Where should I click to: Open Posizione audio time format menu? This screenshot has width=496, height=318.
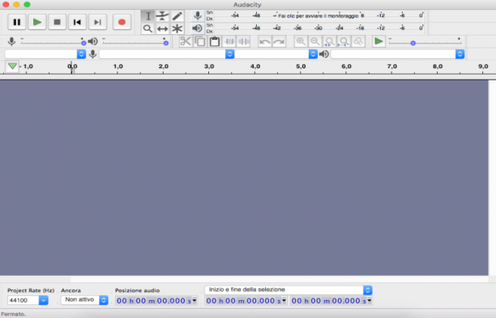(x=195, y=300)
